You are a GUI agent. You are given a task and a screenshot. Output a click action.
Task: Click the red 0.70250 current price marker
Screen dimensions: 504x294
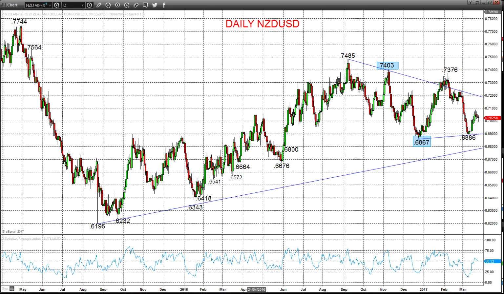click(x=492, y=118)
